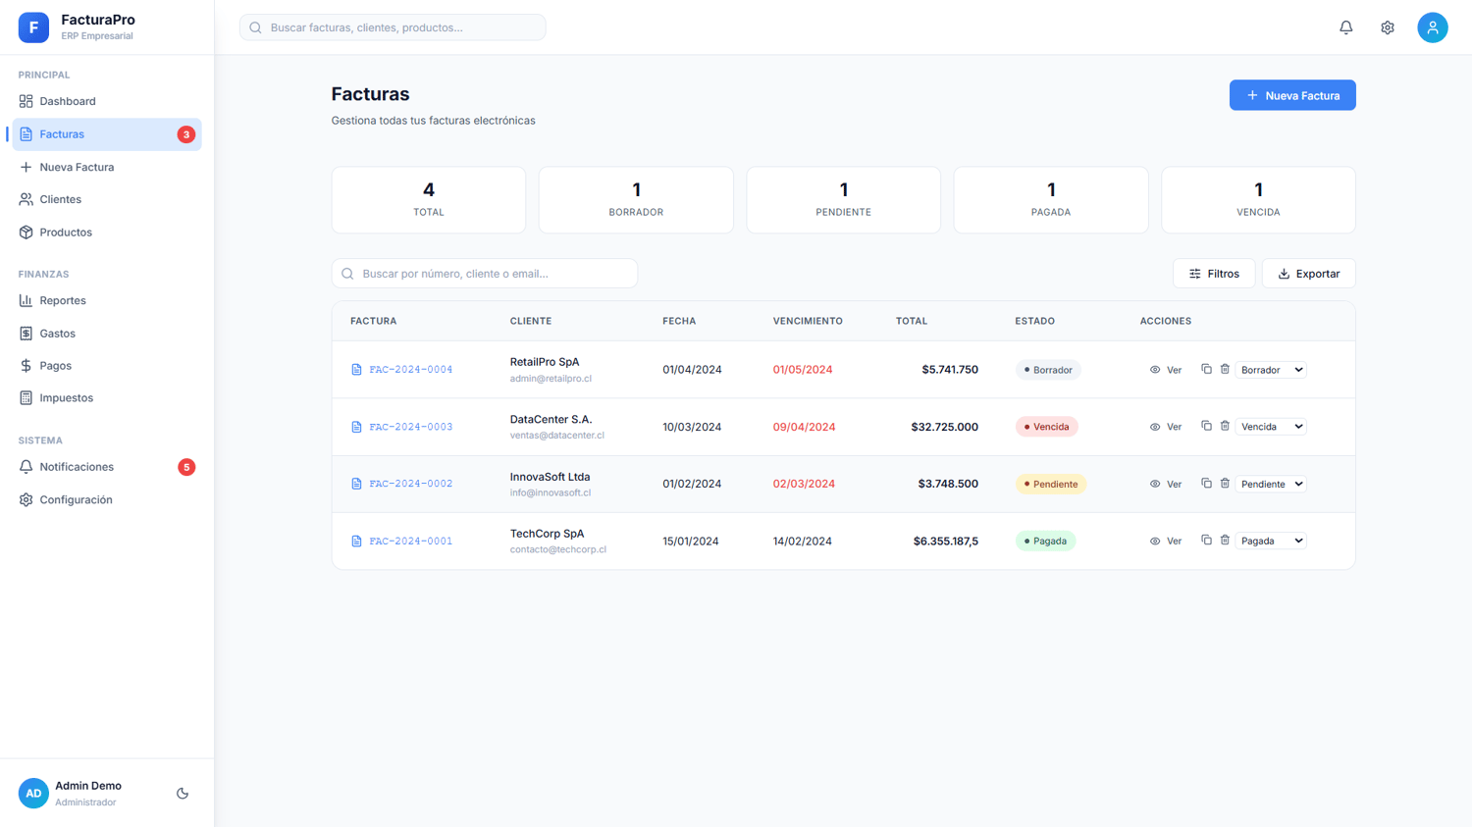Go to Clientes in sidebar
This screenshot has width=1472, height=827.
tap(106, 199)
